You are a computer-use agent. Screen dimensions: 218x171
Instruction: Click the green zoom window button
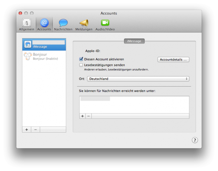pos(32,13)
